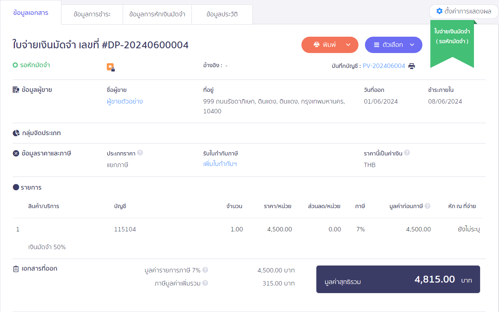Click the printer icon next to PV-202406004
Screen dimensions: 499x312
[411, 66]
